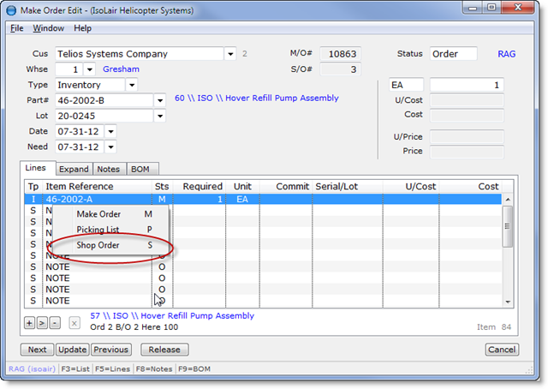Click the lines list scrollbar down arrow

507,302
